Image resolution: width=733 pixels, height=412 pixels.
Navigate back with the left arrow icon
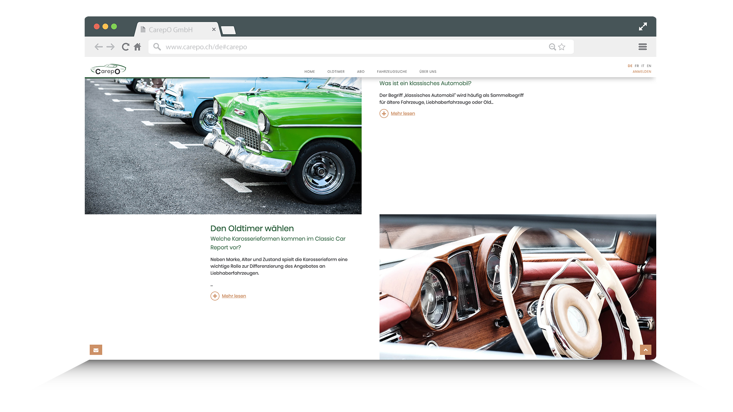[x=98, y=47]
